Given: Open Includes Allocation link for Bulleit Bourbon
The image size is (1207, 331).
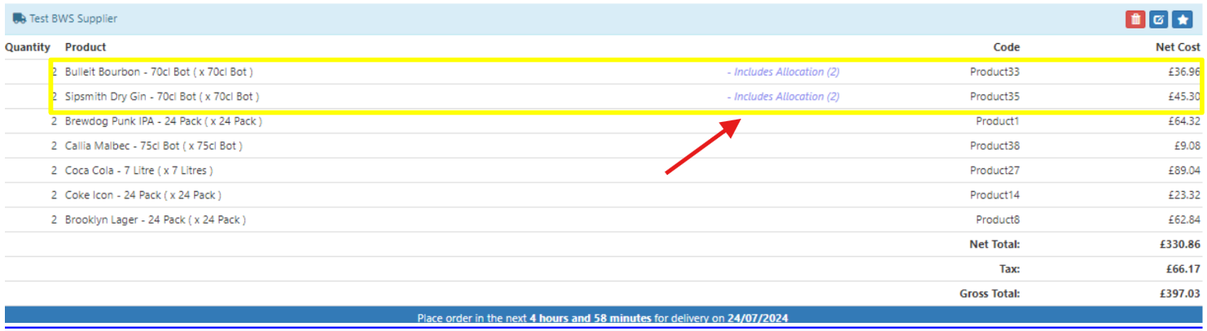Looking at the screenshot, I should [x=783, y=72].
